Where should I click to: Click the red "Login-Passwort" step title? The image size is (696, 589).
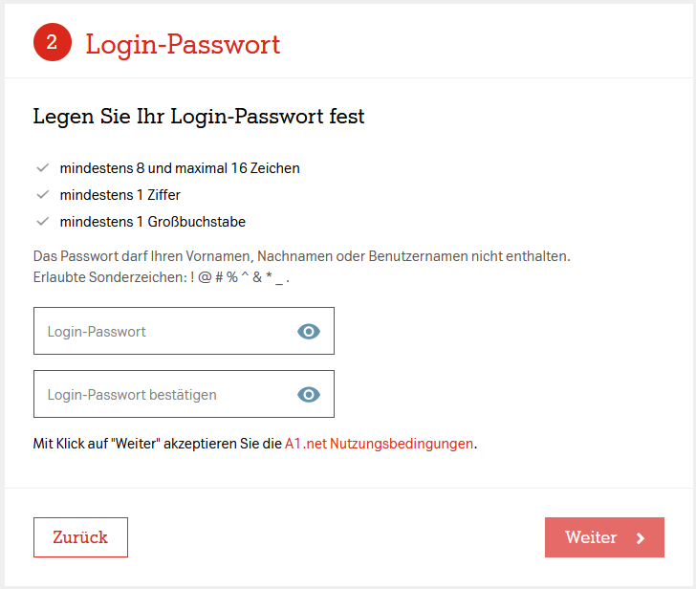(183, 44)
